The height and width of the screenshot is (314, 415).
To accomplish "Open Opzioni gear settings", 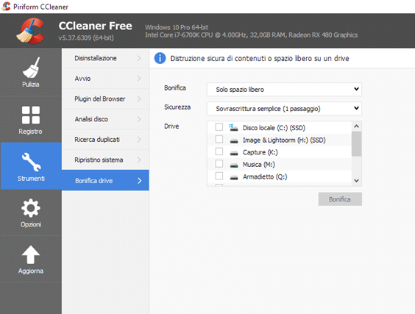I will click(31, 213).
